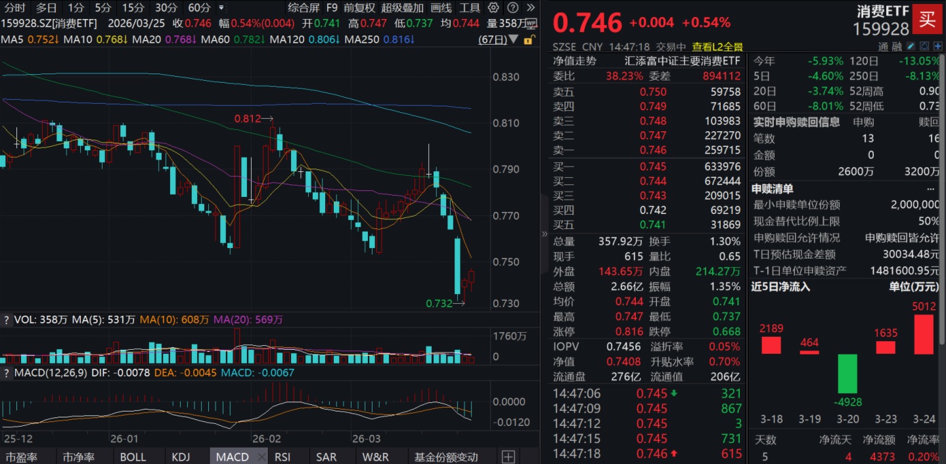The height and width of the screenshot is (464, 946).
Task: Add new indicator tab plus icon
Action: click(x=508, y=457)
